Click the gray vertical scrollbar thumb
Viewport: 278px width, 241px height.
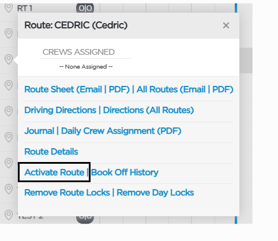tap(246, 61)
